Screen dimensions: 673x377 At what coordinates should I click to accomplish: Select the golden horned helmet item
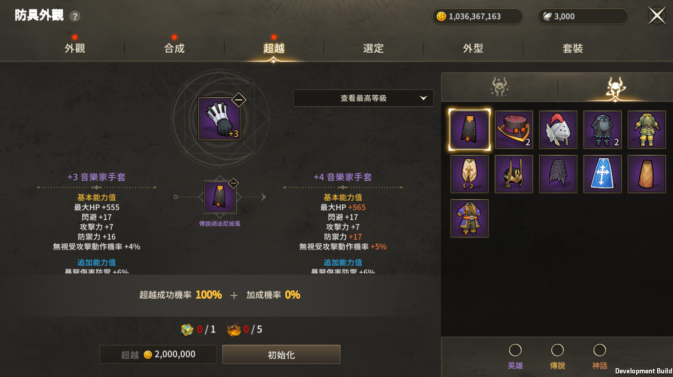point(514,174)
